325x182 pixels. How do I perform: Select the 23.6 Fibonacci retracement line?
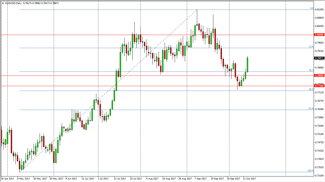151,48
